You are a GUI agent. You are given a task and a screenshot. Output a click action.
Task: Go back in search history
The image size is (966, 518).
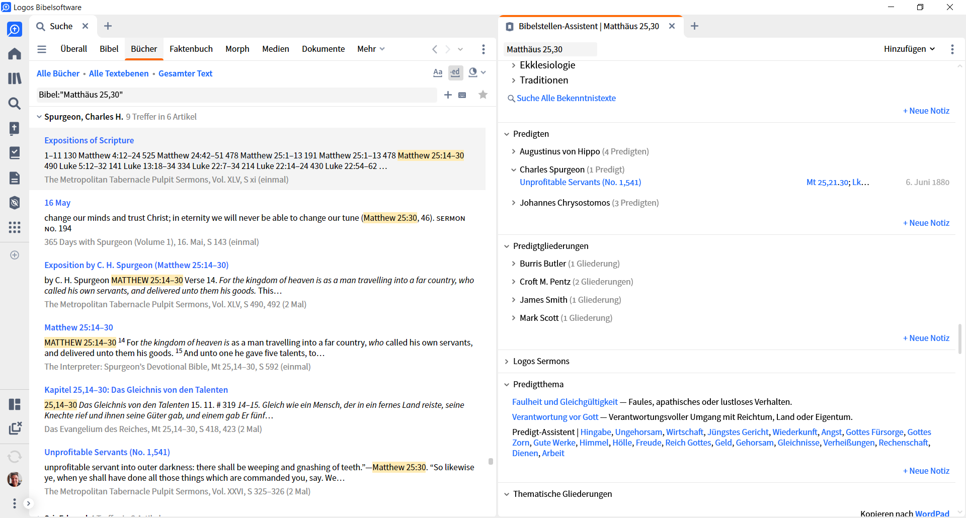(435, 49)
